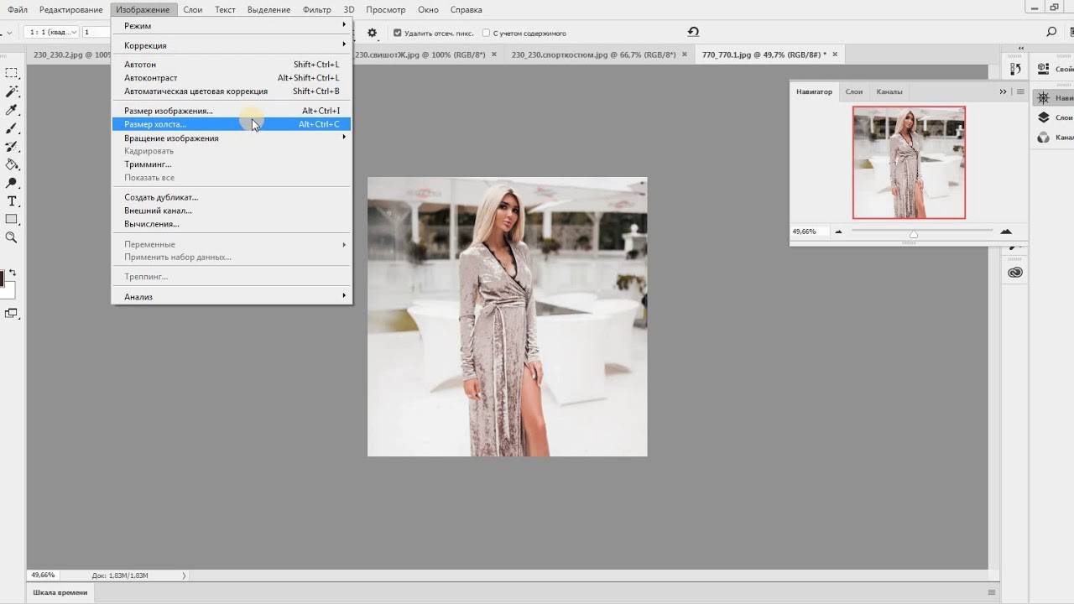1074x604 pixels.
Task: Select the Eyedropper tool
Action: (12, 110)
